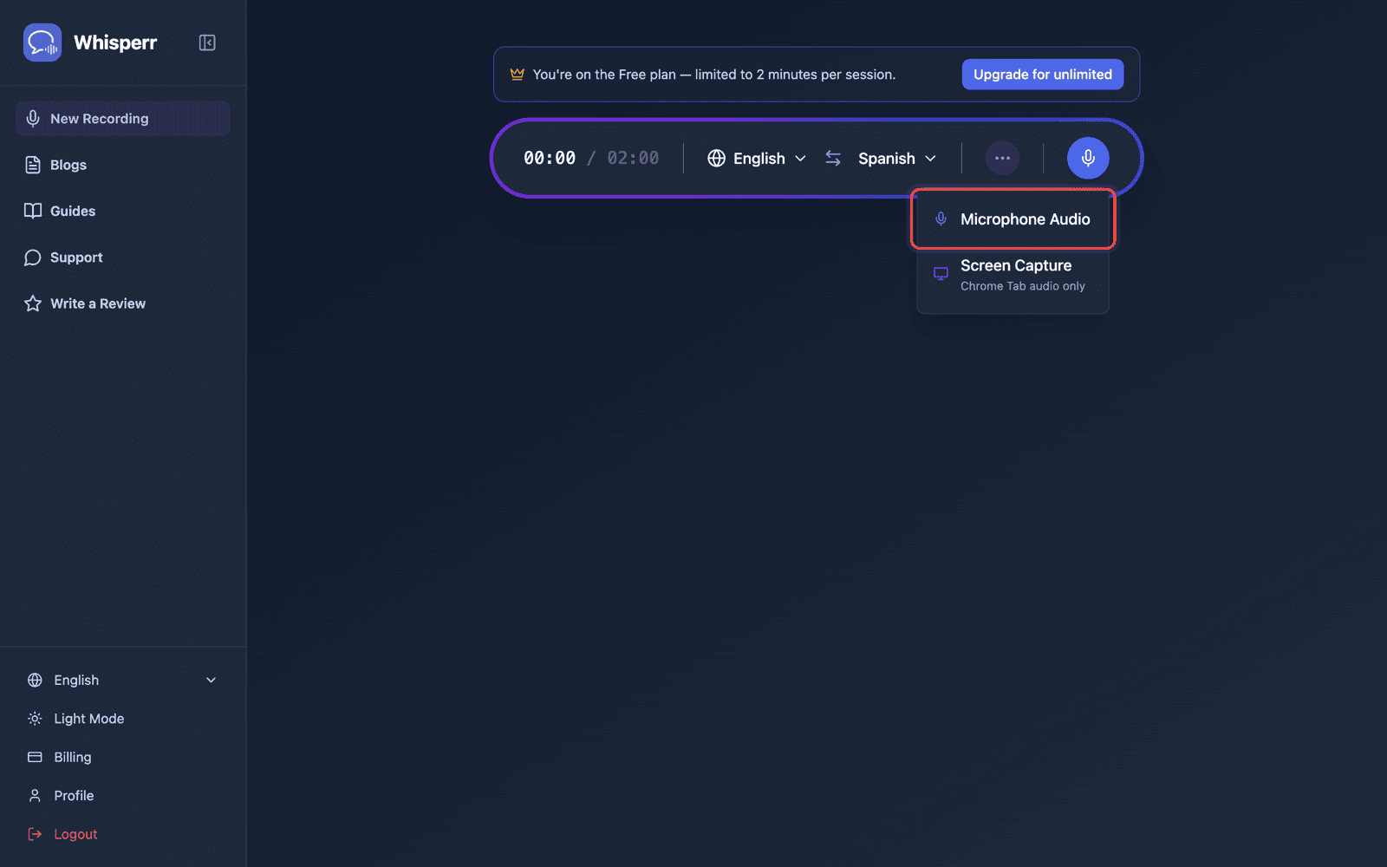Click the Whisperr brand name

click(x=115, y=42)
